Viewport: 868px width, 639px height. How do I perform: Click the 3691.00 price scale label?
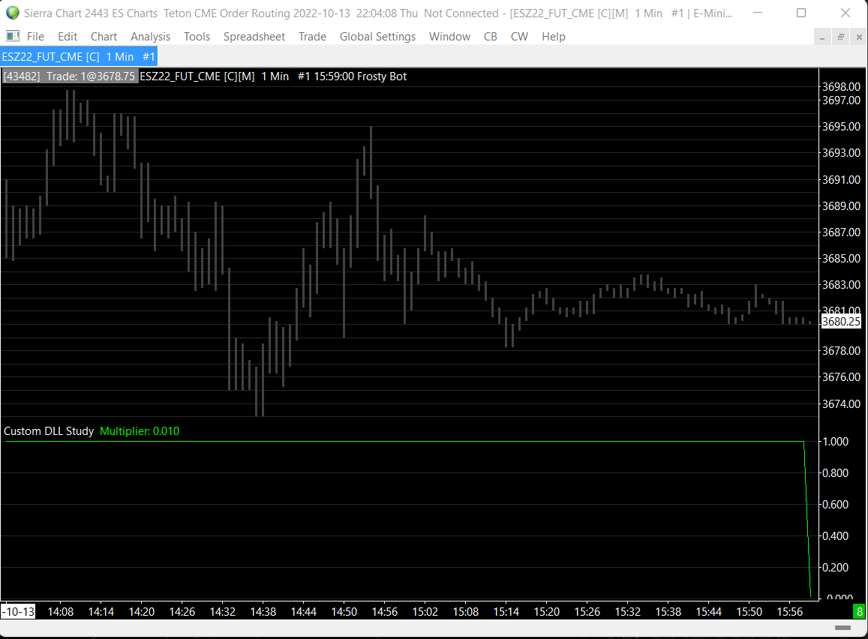click(x=842, y=180)
